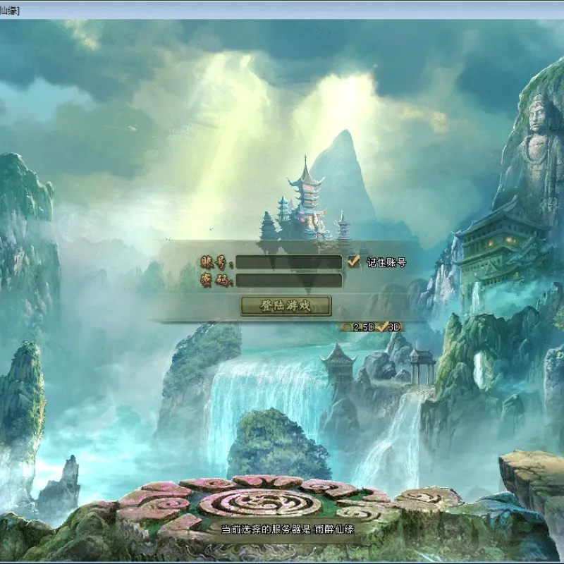564x564 pixels.
Task: Click the 登陆游戏 login button
Action: (286, 306)
